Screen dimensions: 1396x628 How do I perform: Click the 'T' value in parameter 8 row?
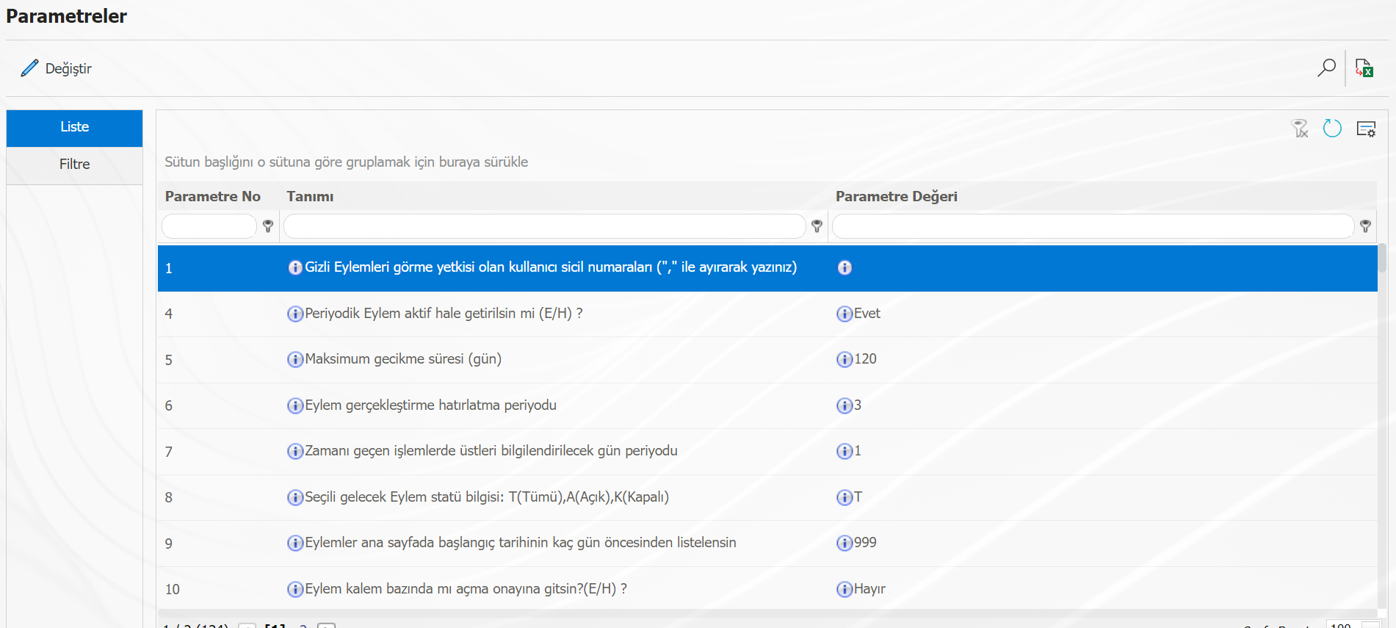point(858,497)
